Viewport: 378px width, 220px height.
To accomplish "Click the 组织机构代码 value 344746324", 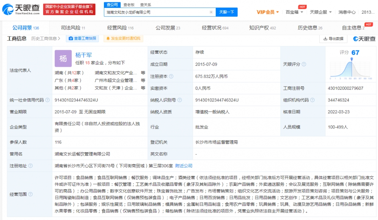I will point(338,100).
